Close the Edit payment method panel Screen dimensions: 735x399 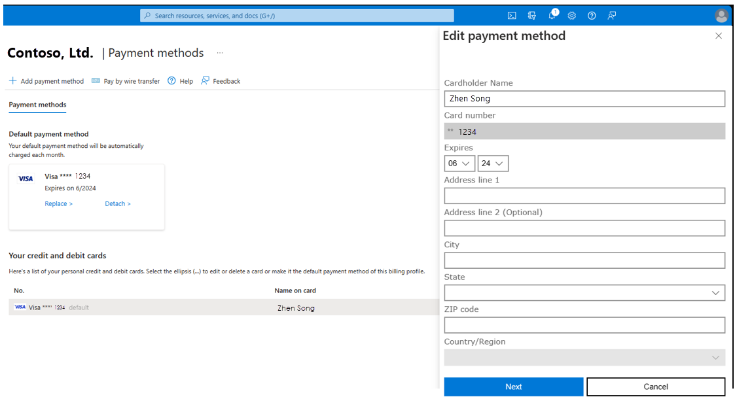pyautogui.click(x=719, y=36)
